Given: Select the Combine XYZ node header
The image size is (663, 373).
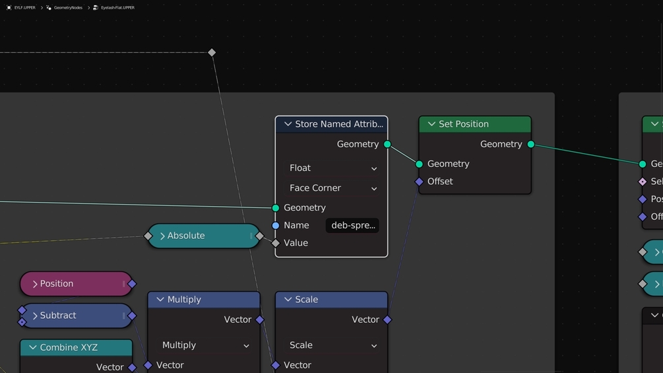Looking at the screenshot, I should [76, 347].
